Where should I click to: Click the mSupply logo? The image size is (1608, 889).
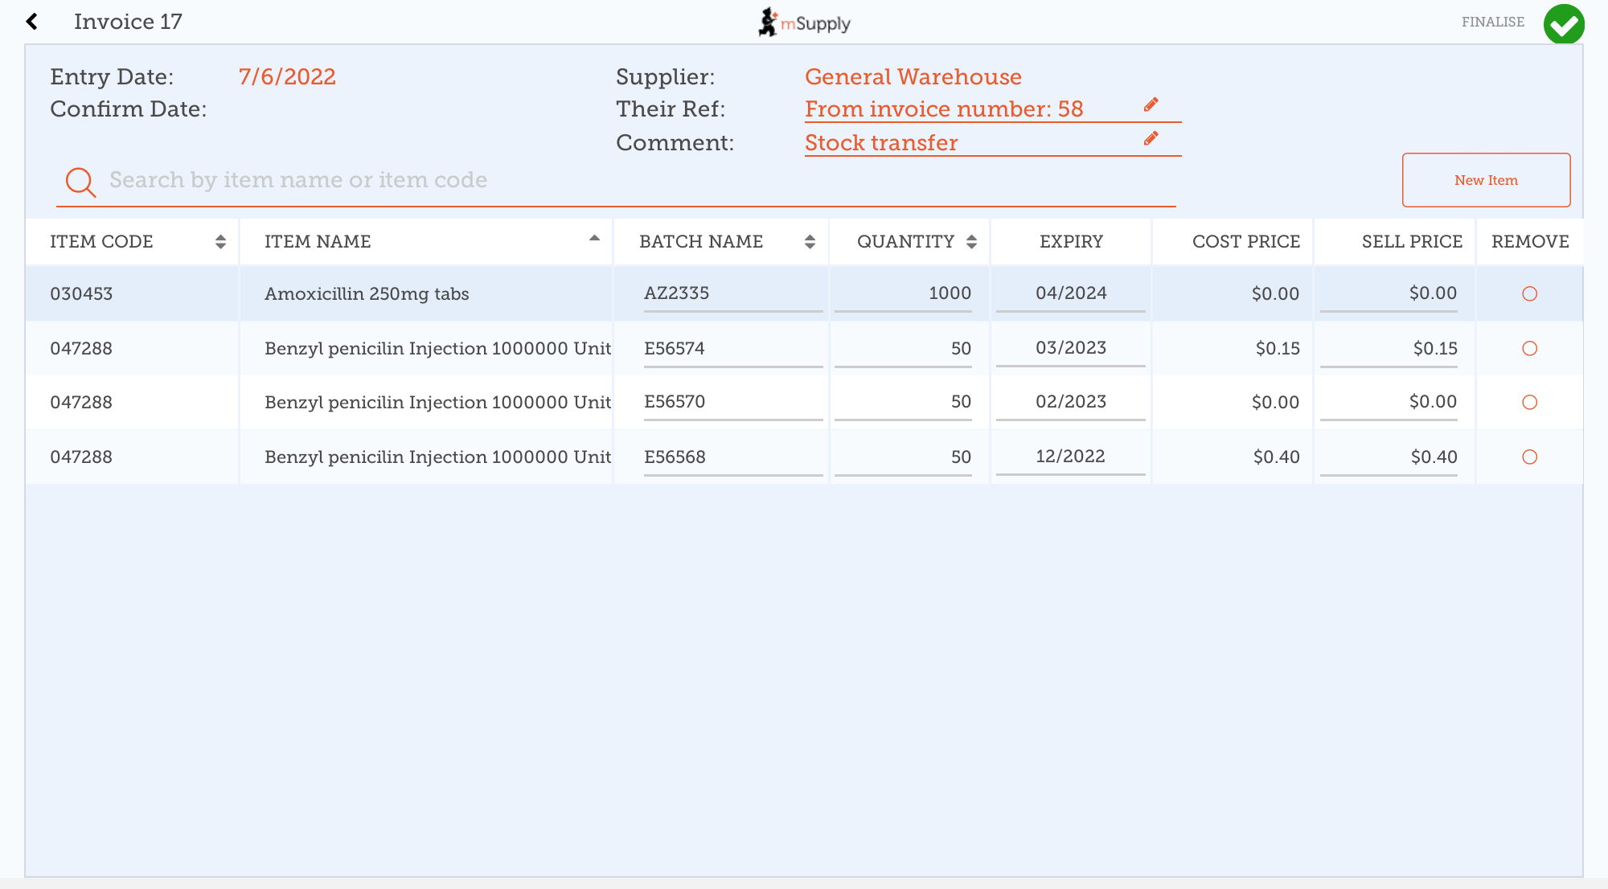click(x=804, y=23)
